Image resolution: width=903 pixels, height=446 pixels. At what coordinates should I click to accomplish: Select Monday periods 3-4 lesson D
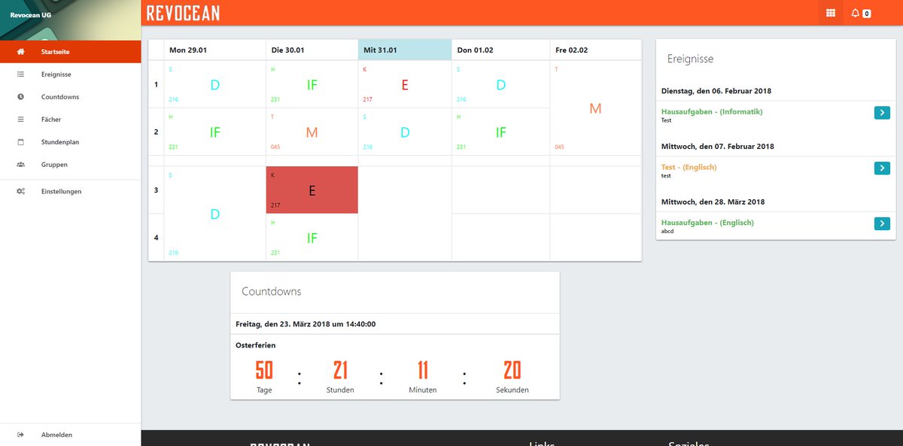(214, 214)
